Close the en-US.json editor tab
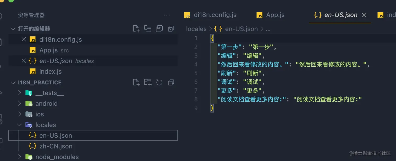 (x=364, y=15)
